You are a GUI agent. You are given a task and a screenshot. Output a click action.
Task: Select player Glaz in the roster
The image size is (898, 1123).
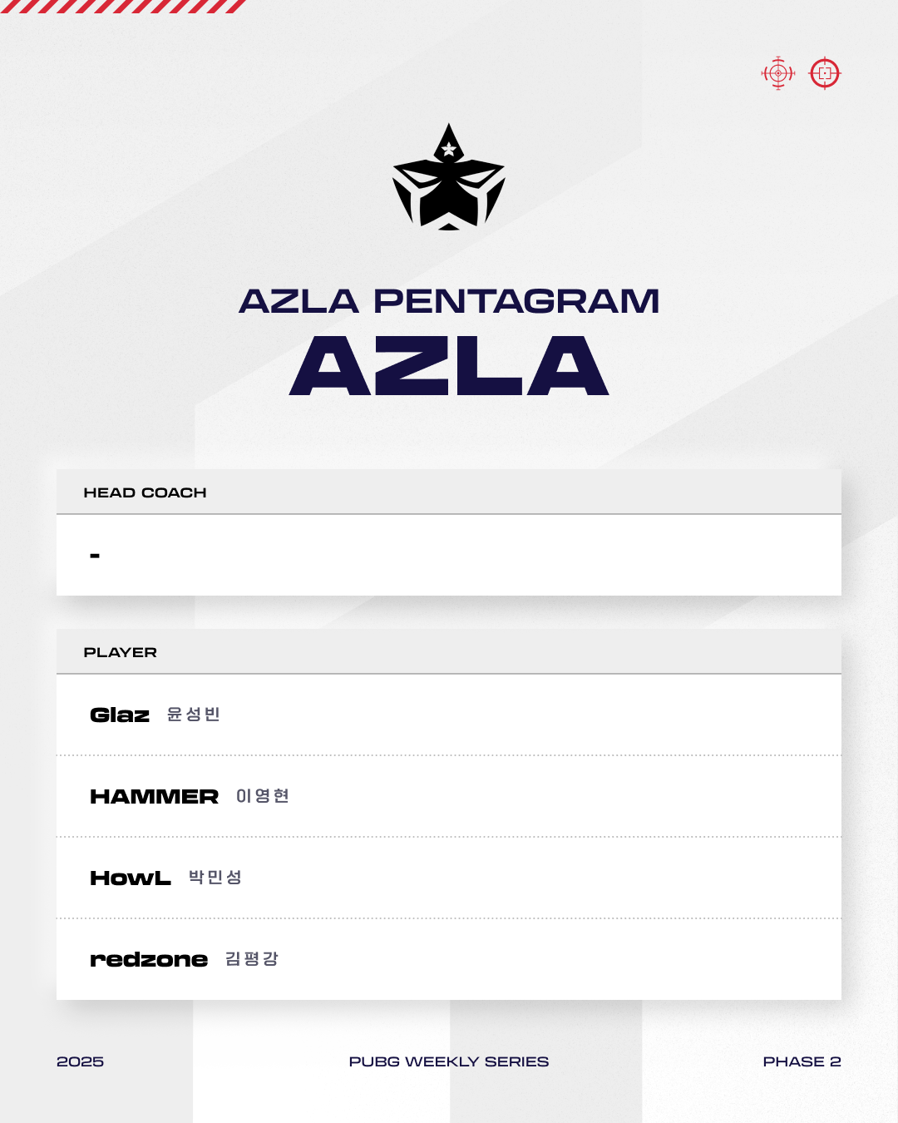(x=120, y=715)
